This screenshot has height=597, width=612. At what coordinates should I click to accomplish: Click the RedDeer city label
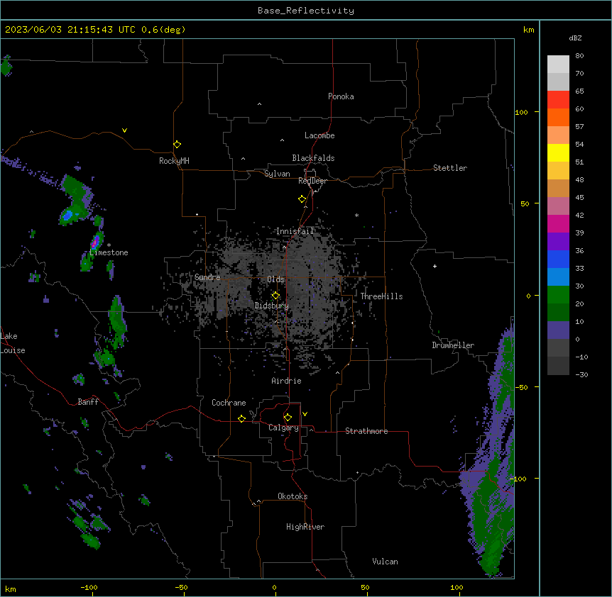tap(312, 181)
